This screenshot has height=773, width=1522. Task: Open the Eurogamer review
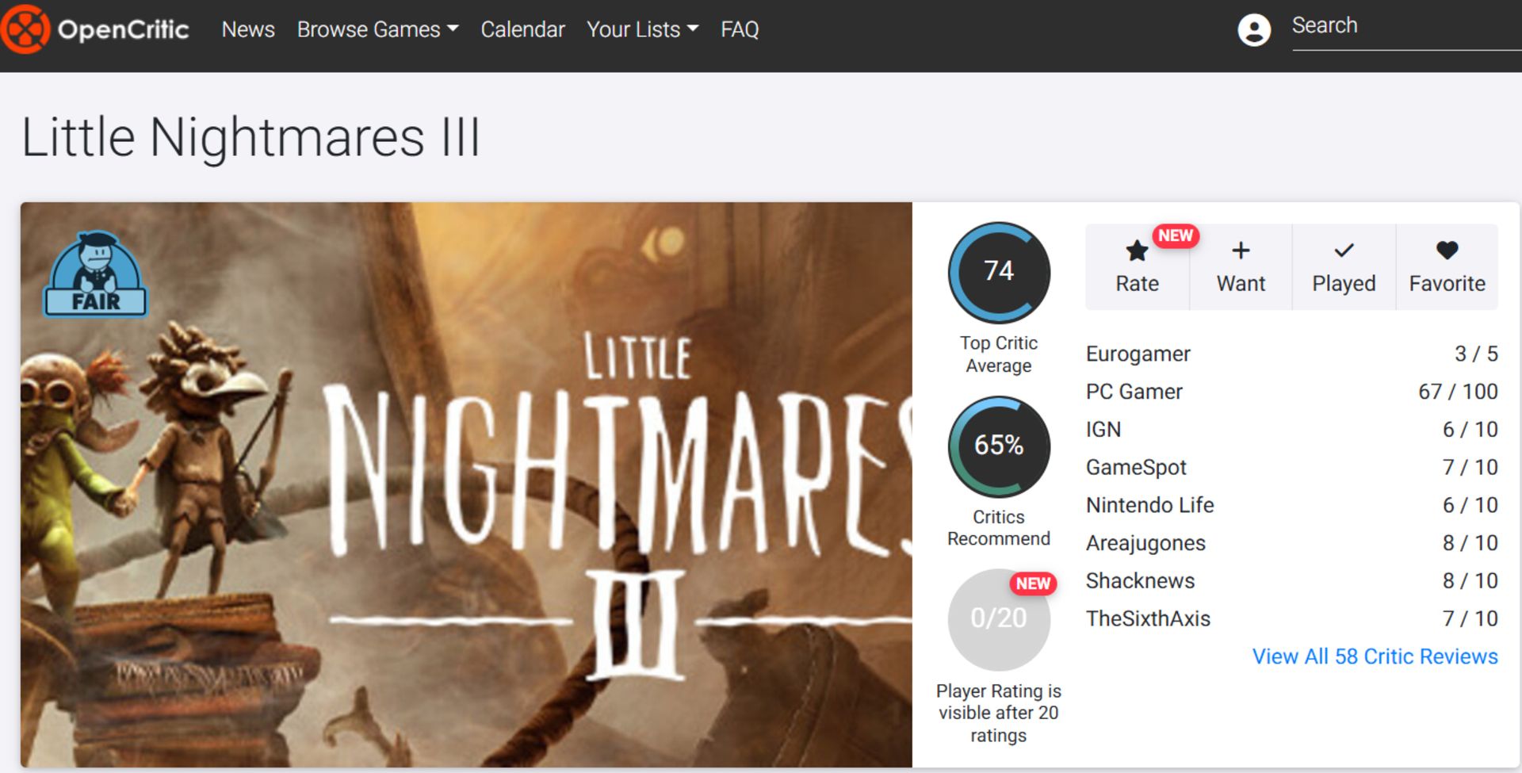point(1138,354)
